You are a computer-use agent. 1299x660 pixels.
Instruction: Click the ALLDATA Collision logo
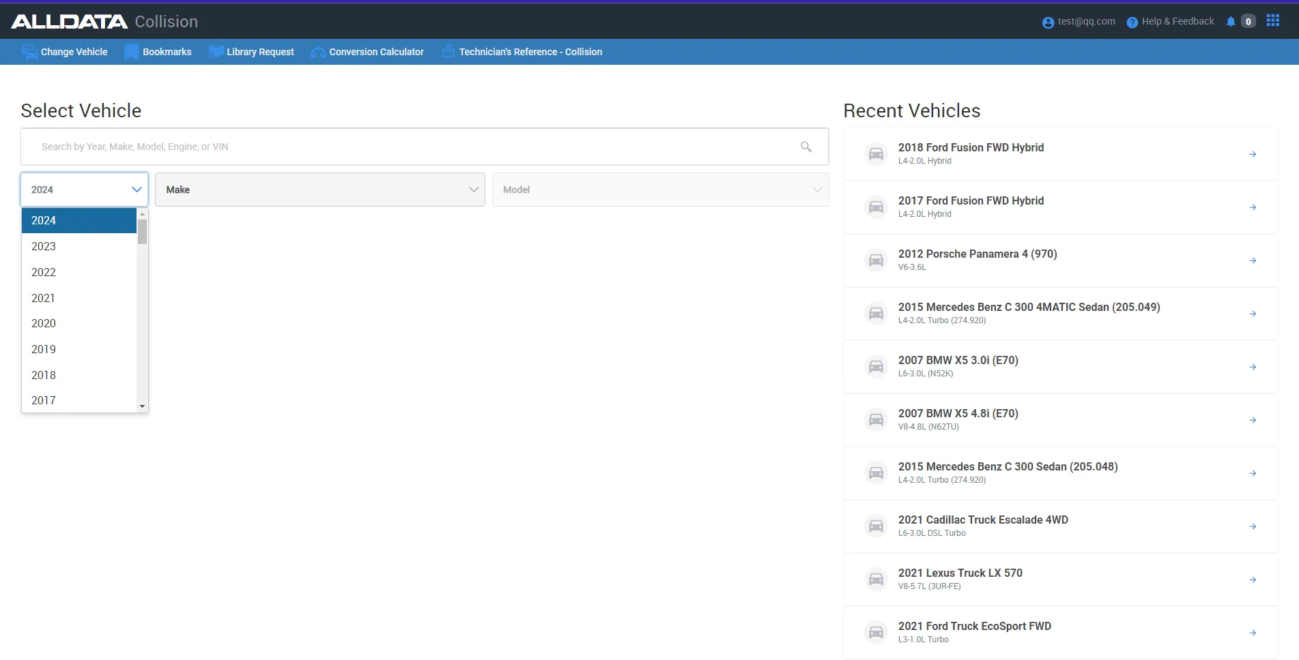[x=104, y=22]
